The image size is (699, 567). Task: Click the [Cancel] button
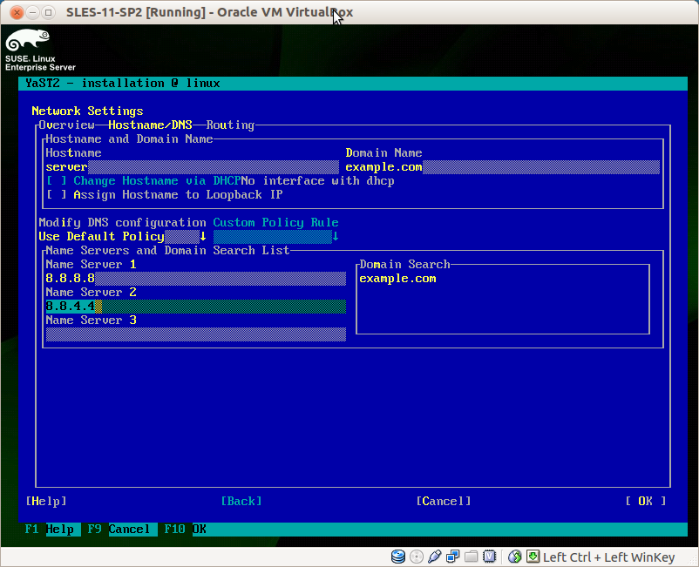(x=444, y=501)
